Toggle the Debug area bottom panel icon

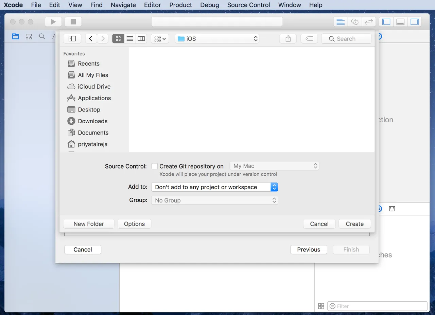click(400, 22)
